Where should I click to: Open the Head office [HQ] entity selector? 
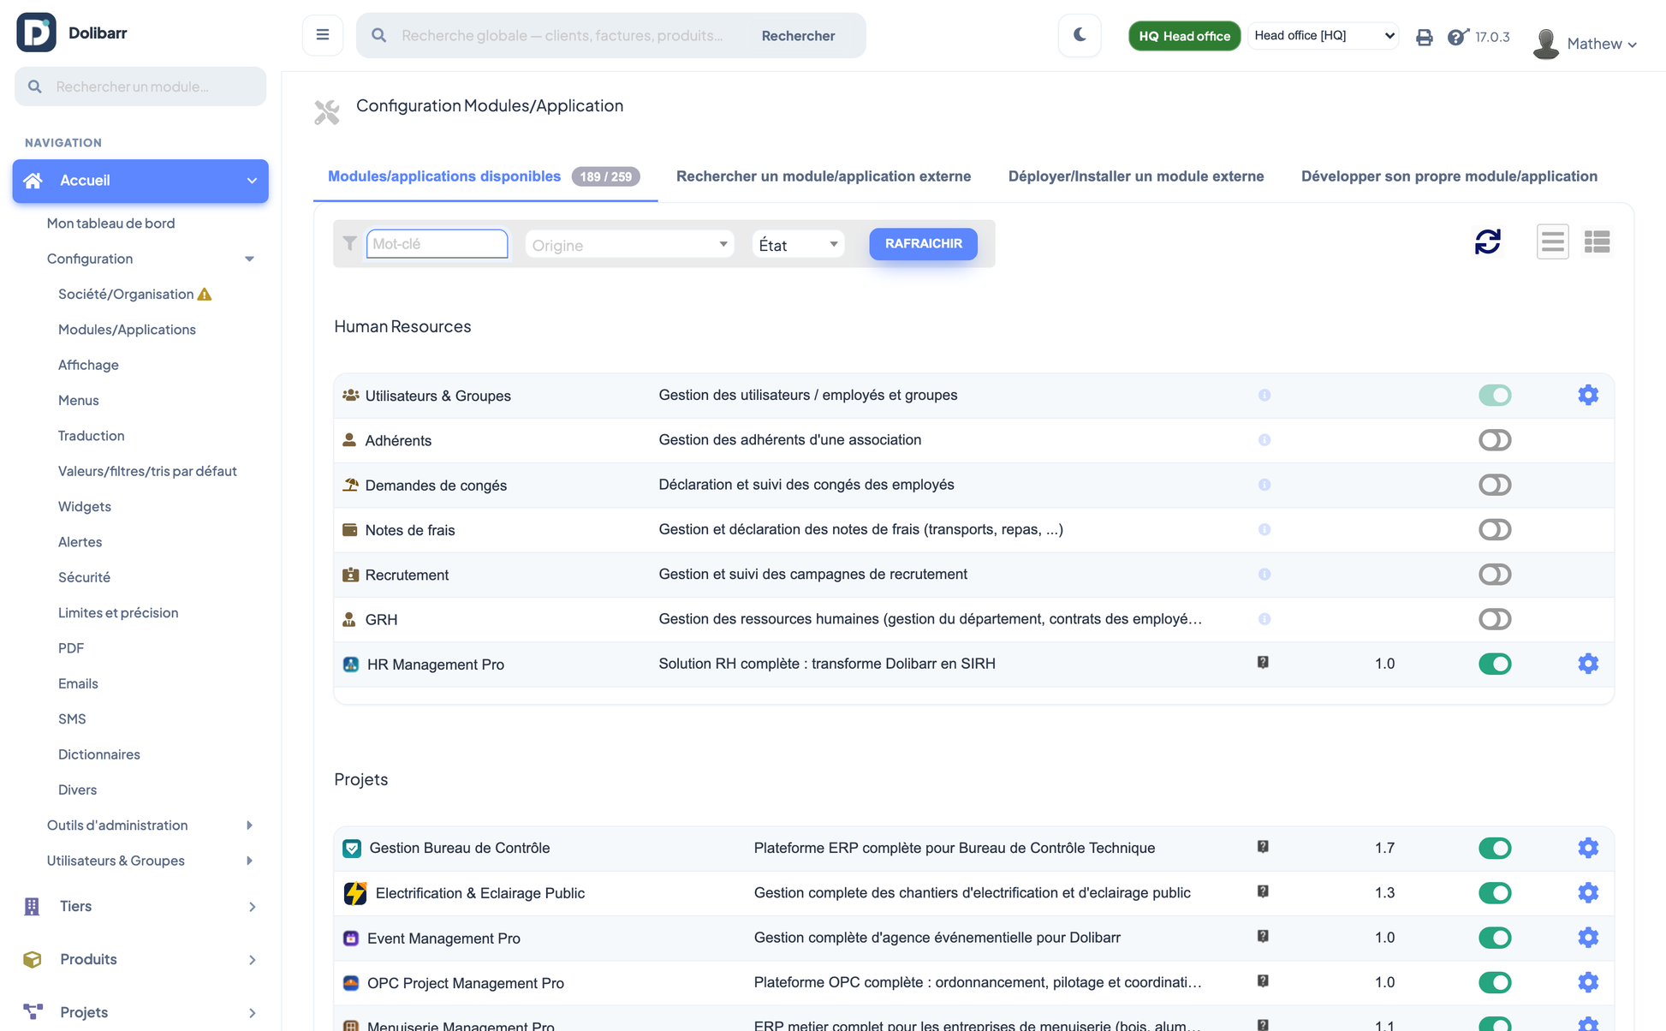point(1323,35)
